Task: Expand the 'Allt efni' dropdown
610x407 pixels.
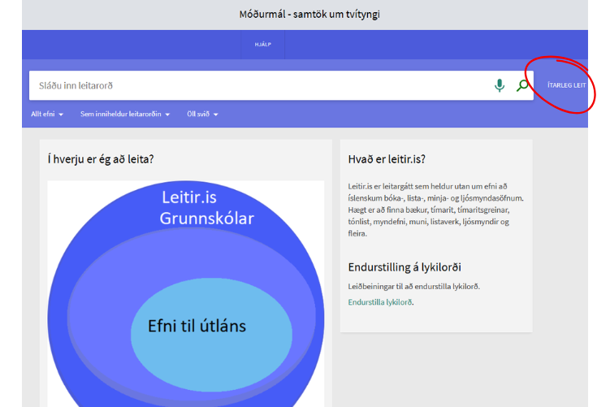Action: point(47,114)
